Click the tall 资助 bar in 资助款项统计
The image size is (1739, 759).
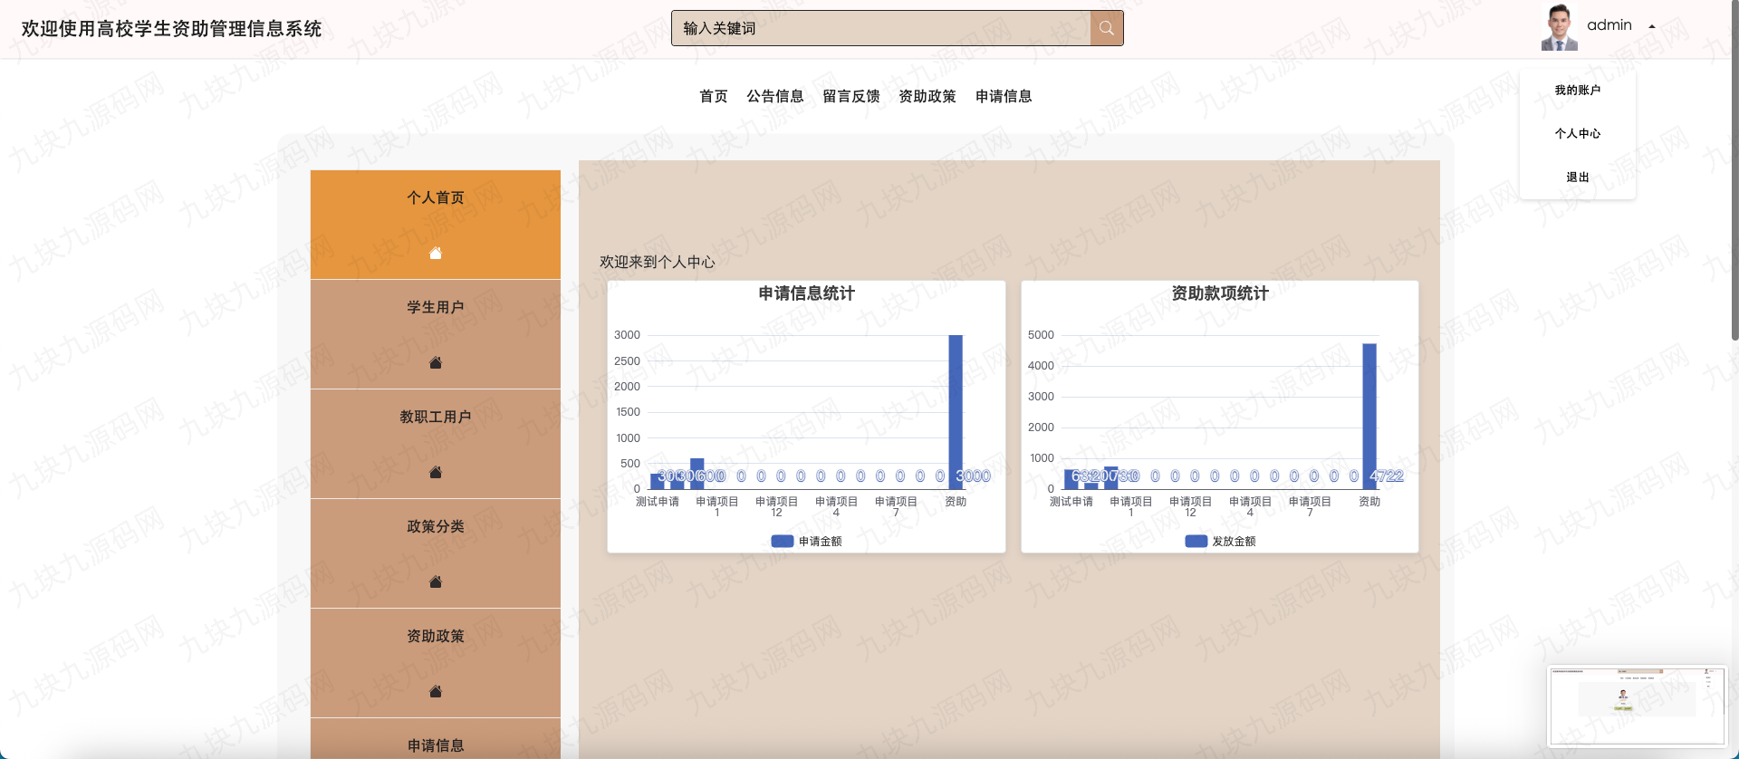(1369, 417)
